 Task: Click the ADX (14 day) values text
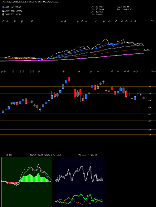point(88,155)
